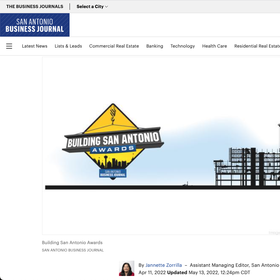280x280 pixels.
Task: Open Residential Real Estate section
Action: tap(257, 46)
